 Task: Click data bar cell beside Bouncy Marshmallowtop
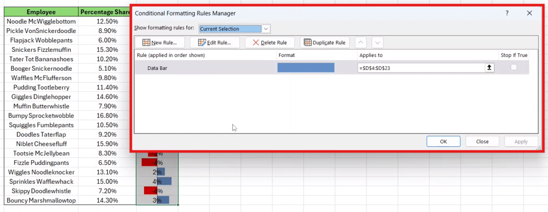click(x=158, y=201)
